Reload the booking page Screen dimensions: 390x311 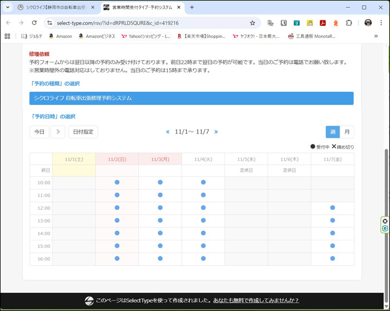click(34, 23)
